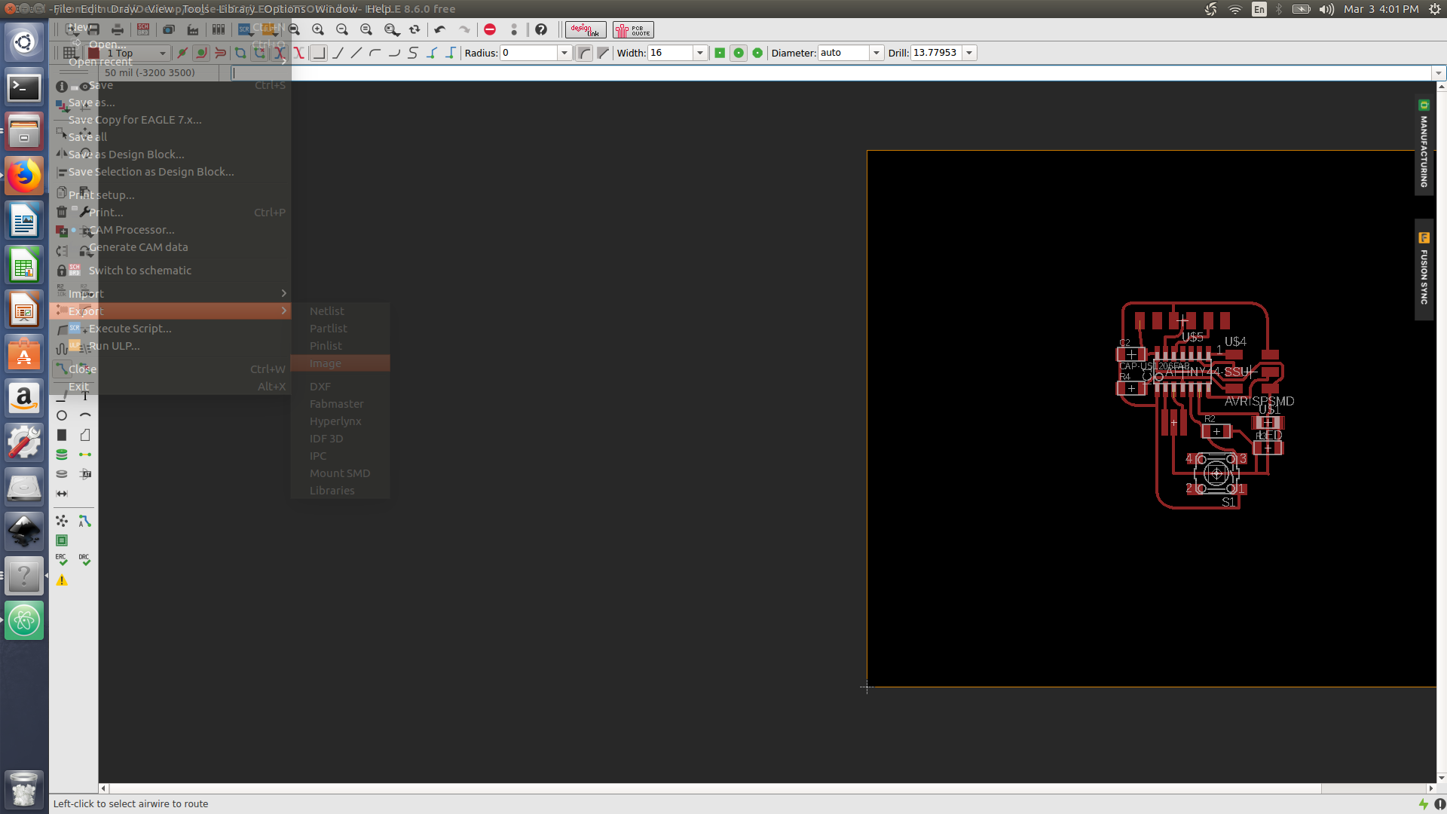This screenshot has height=814, width=1447.
Task: Open the Terminal from the dock
Action: pos(24,87)
